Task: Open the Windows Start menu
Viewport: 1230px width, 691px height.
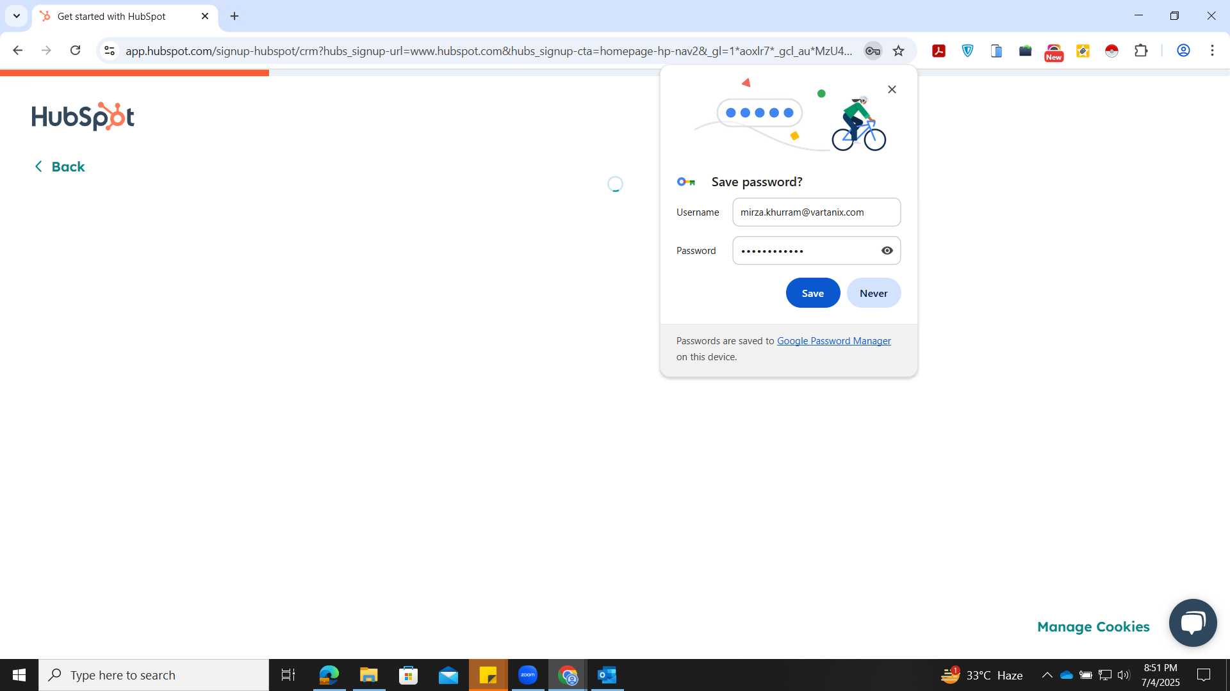Action: point(19,675)
